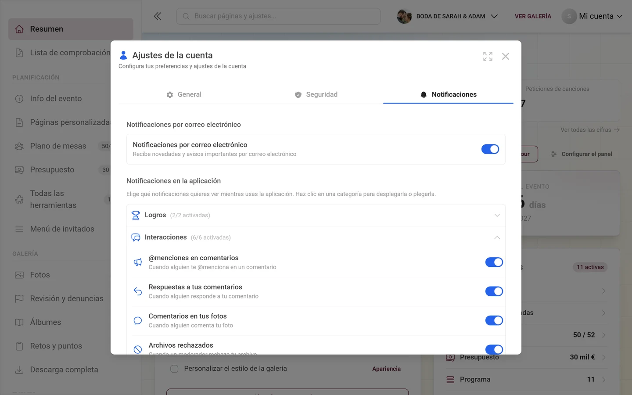Click the megaphone icon for @menciones

138,262
